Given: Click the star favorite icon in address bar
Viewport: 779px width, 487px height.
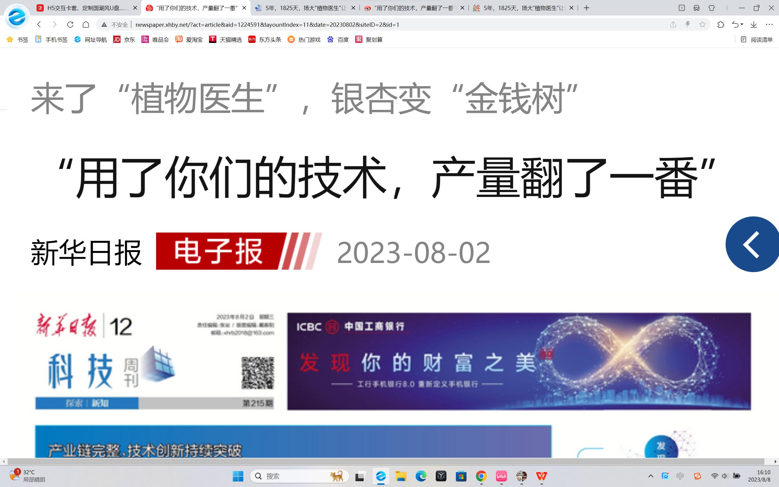Looking at the screenshot, I should point(702,24).
